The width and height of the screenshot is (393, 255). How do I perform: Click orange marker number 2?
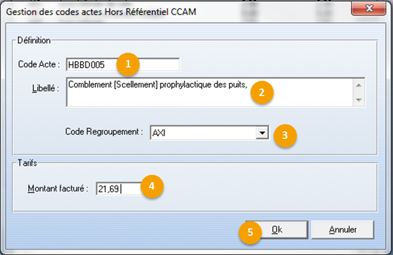[262, 93]
